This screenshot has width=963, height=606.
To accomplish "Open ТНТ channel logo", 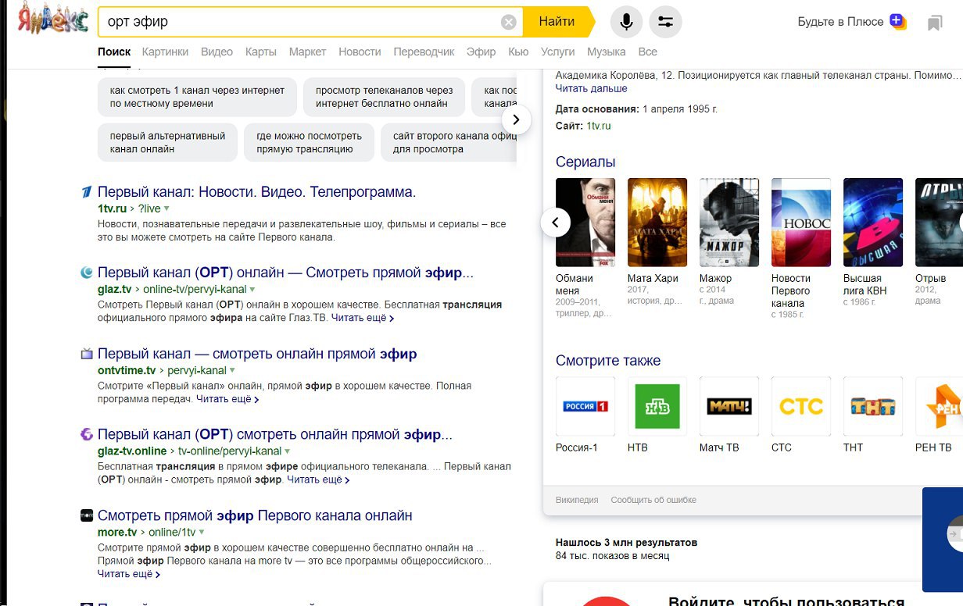I will coord(873,406).
